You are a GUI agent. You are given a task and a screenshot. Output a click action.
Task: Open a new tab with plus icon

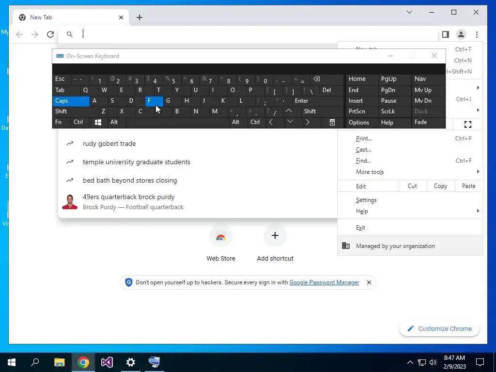pyautogui.click(x=139, y=17)
